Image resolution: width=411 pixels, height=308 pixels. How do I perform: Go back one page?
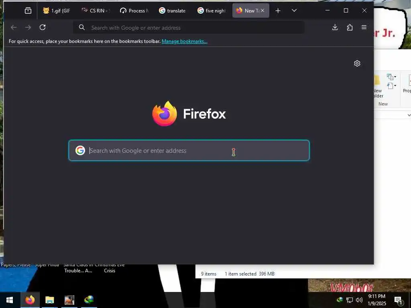coord(14,27)
